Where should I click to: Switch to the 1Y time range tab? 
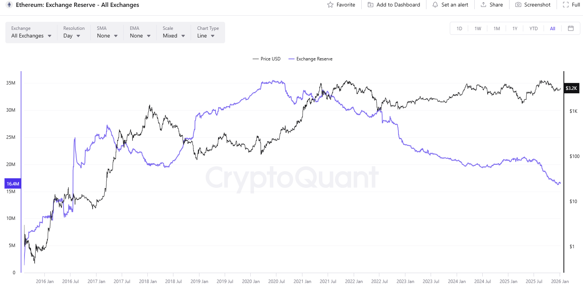[x=515, y=28]
